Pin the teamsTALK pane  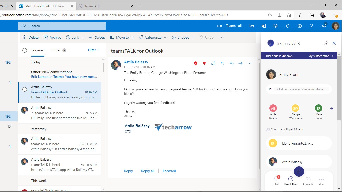326,43
